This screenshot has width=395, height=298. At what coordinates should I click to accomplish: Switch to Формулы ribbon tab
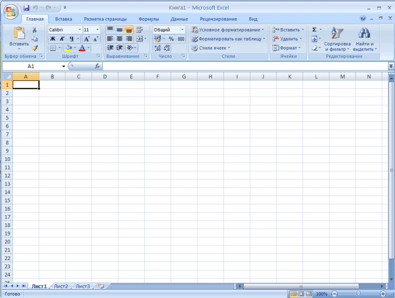point(149,19)
